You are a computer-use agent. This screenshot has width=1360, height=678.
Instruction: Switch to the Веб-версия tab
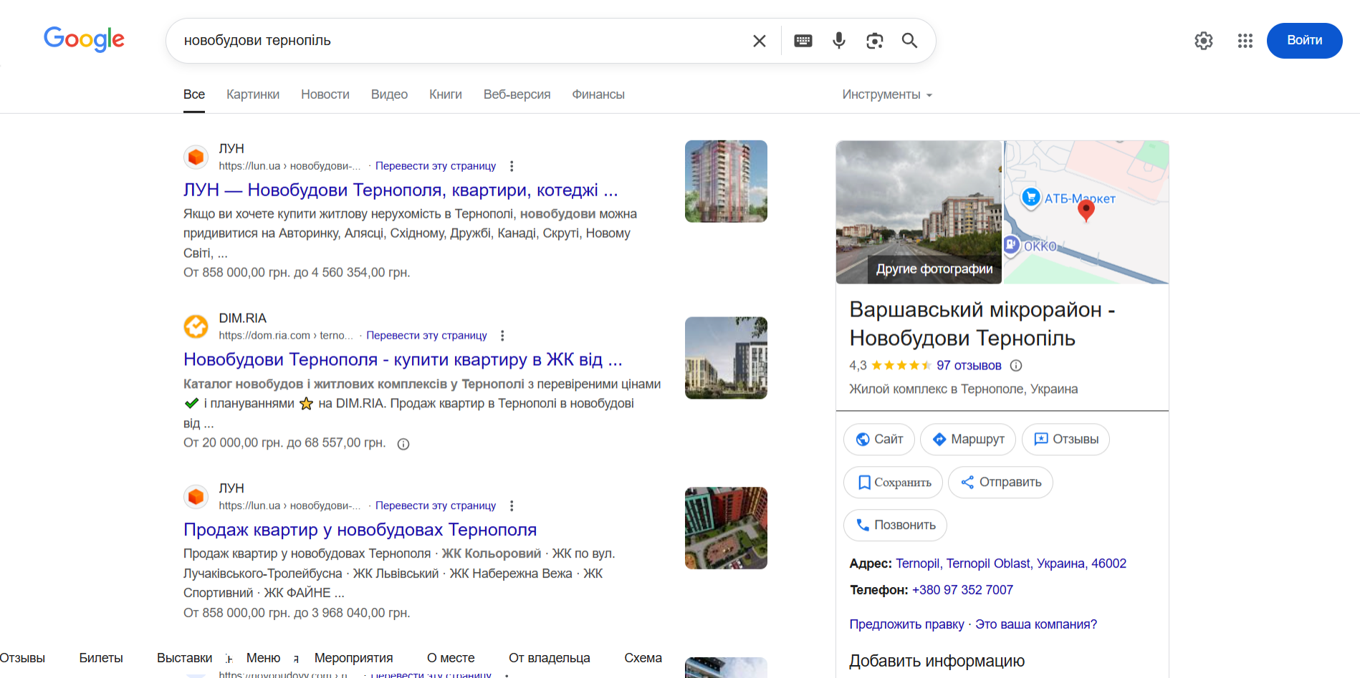click(x=517, y=95)
